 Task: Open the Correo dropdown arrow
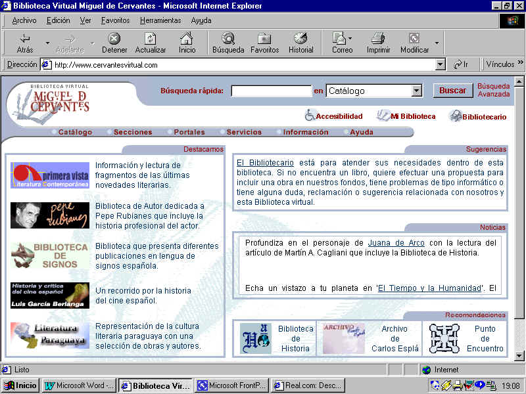(x=350, y=38)
